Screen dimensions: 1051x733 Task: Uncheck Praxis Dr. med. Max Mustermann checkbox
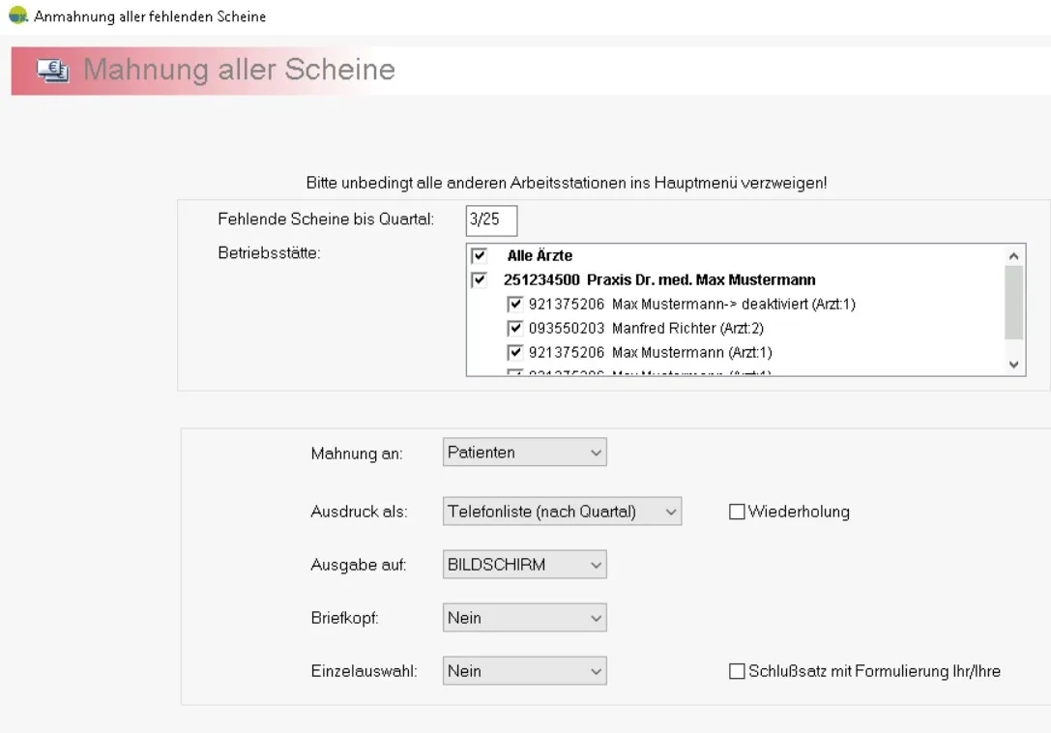pos(479,280)
